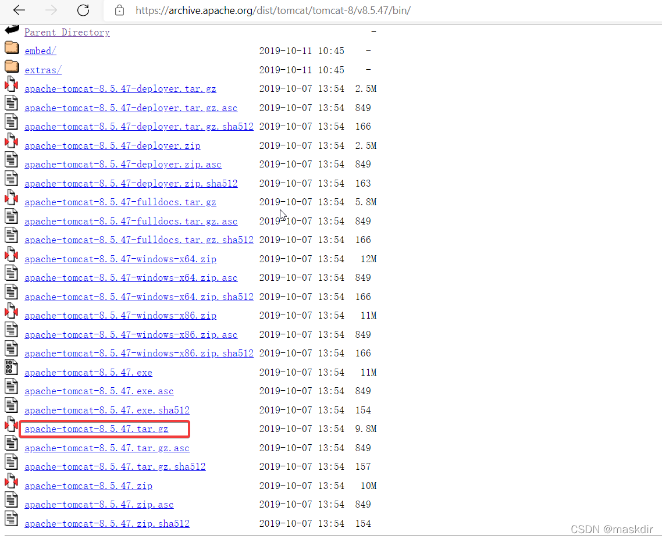Open the Parent Directory link
The width and height of the screenshot is (662, 539).
67,33
